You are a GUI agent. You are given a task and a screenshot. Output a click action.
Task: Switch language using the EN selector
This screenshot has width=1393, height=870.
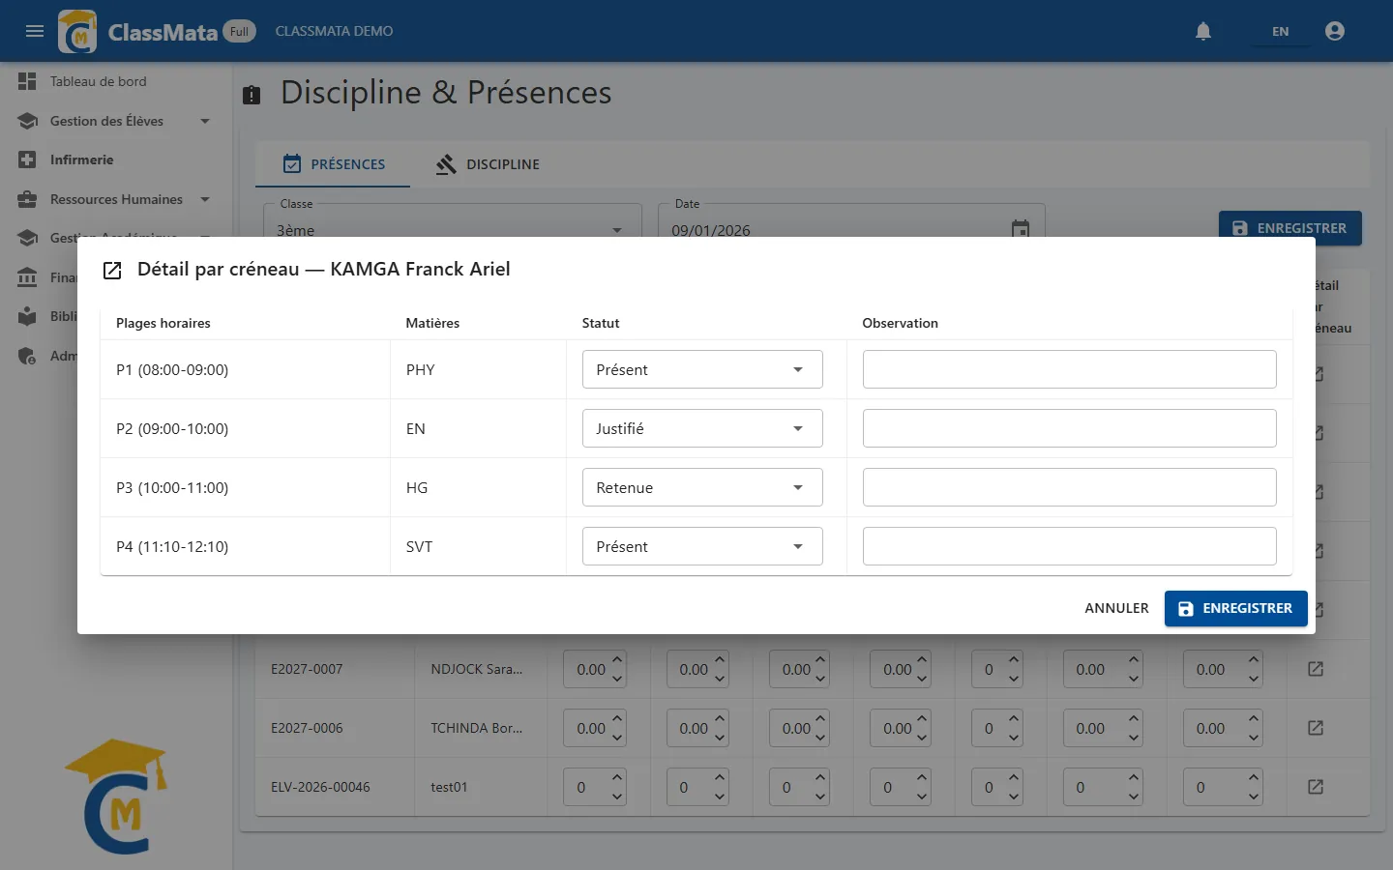pos(1280,31)
